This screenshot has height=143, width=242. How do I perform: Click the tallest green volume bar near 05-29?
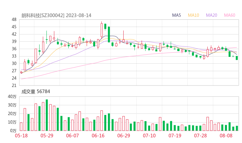pos(47,115)
